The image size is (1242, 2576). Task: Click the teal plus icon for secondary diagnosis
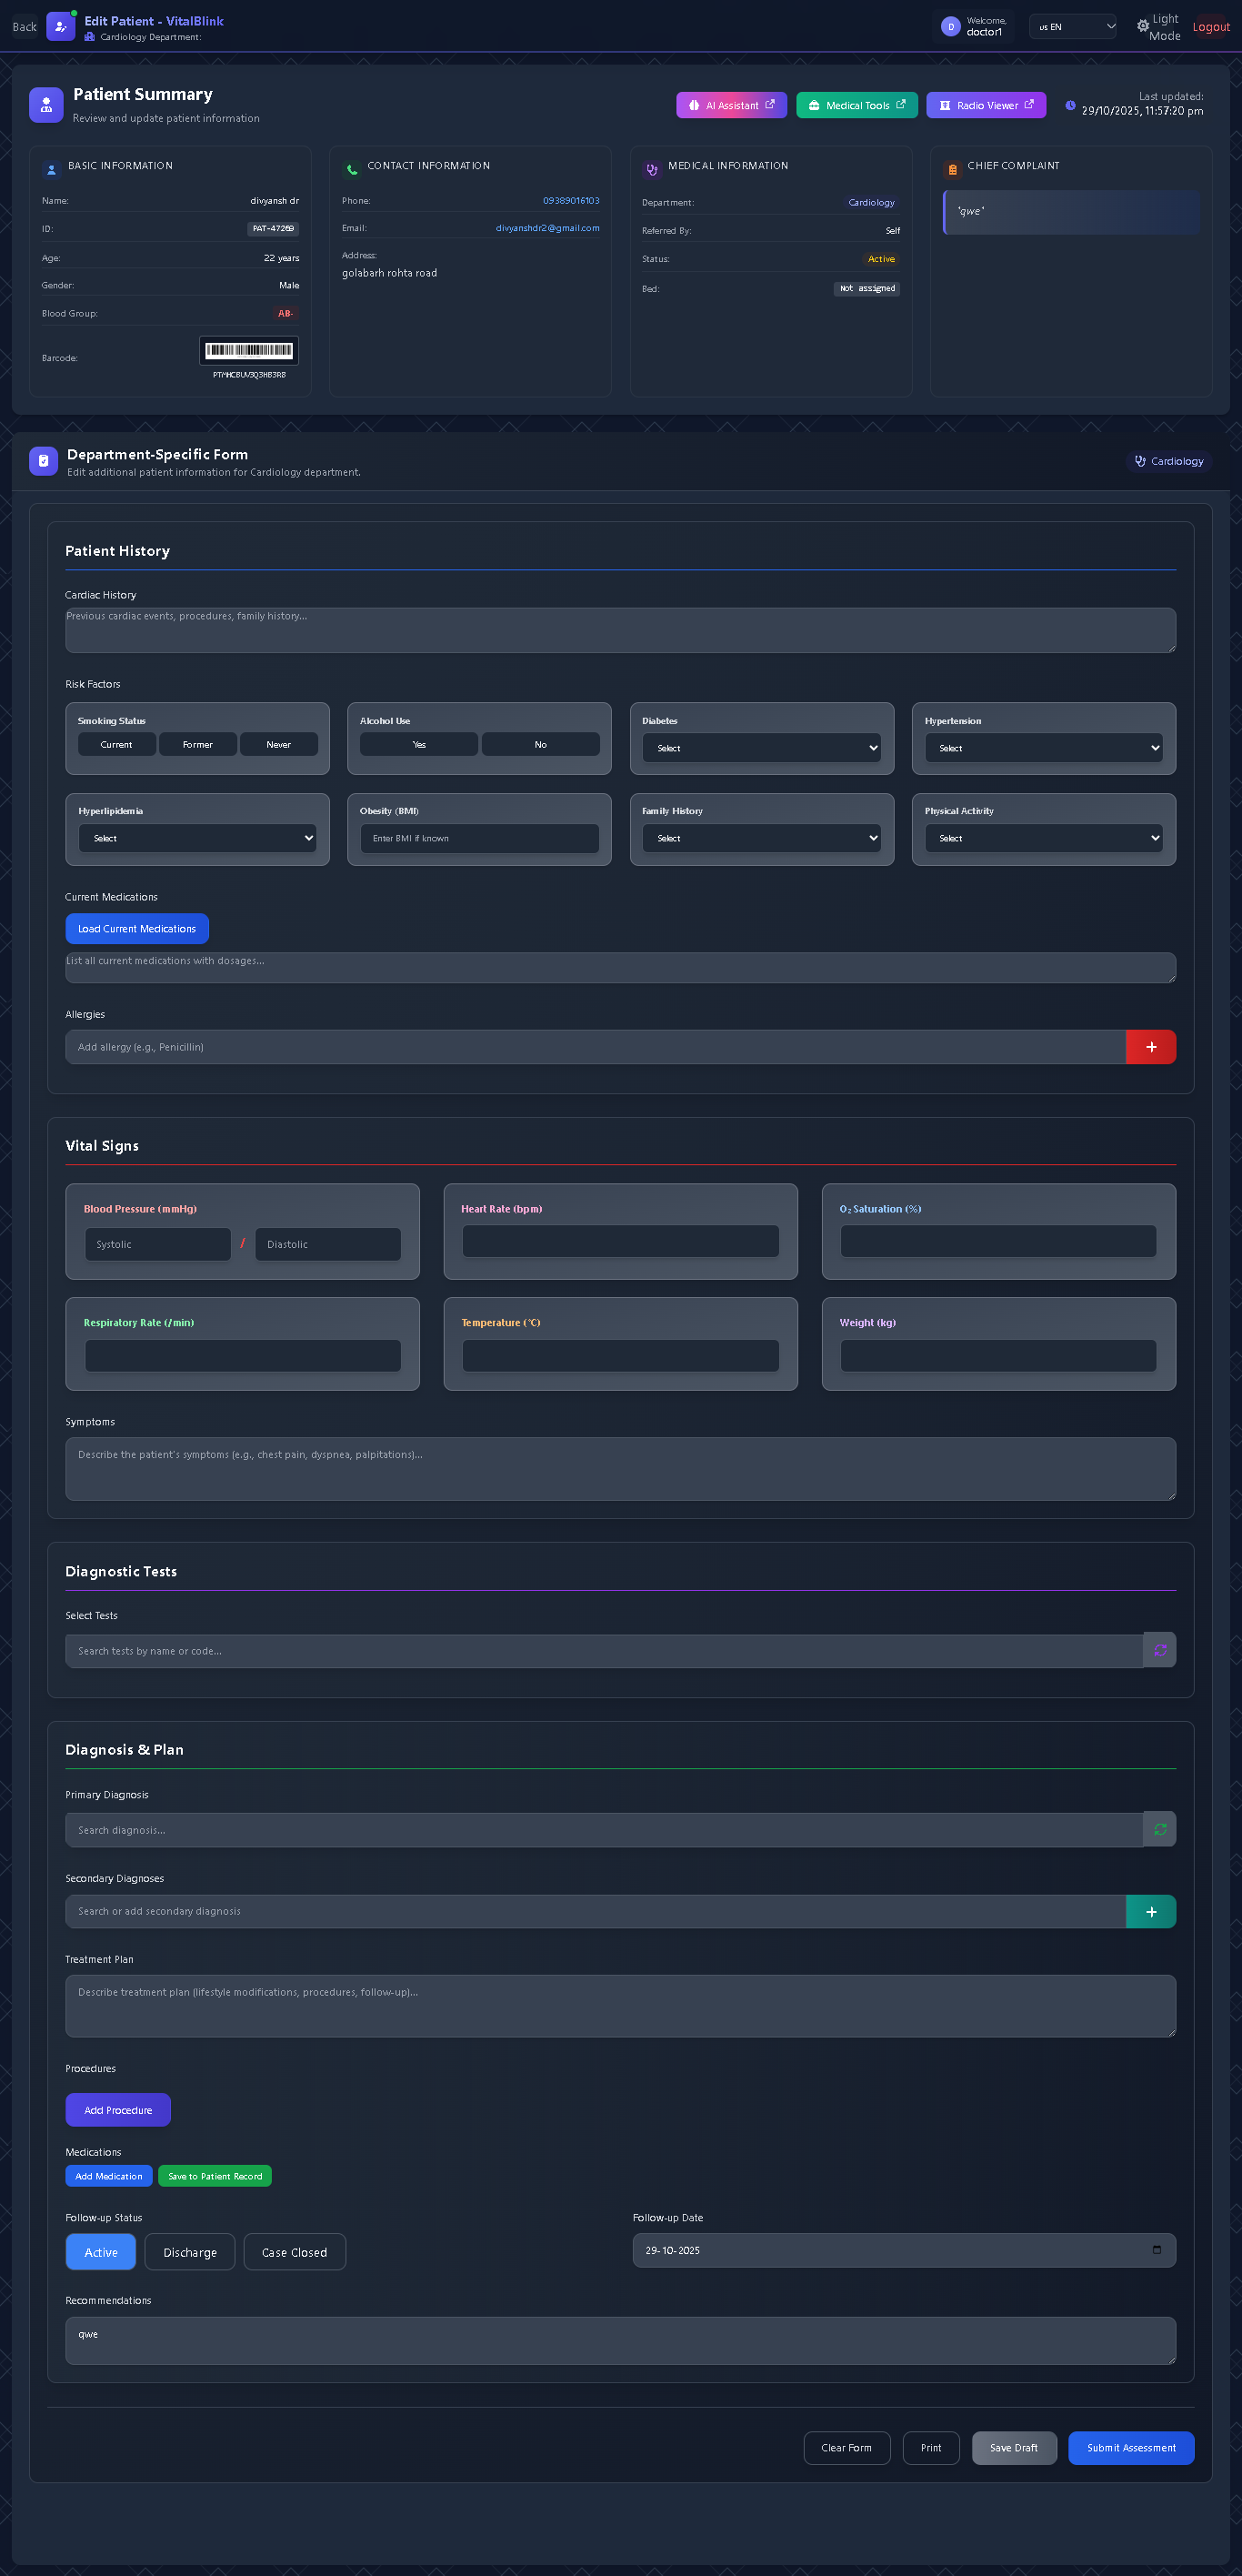coord(1150,1911)
